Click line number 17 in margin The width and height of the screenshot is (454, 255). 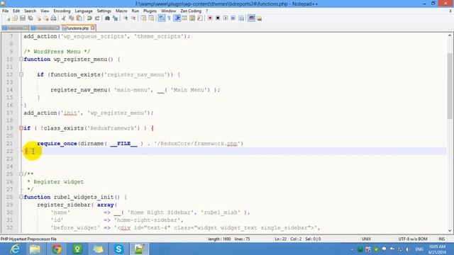click(9, 113)
